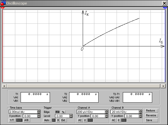The image size is (168, 125).
Task: Set Channel B coupling to DC
Action: pos(124,120)
